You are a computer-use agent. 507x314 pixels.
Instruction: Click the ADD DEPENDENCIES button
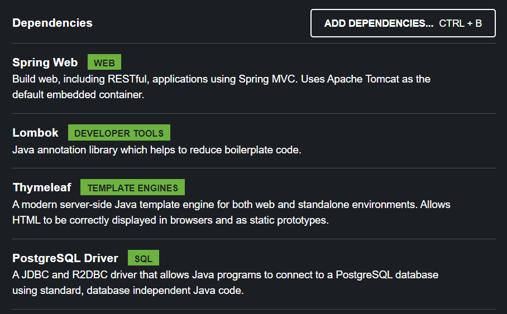click(379, 23)
